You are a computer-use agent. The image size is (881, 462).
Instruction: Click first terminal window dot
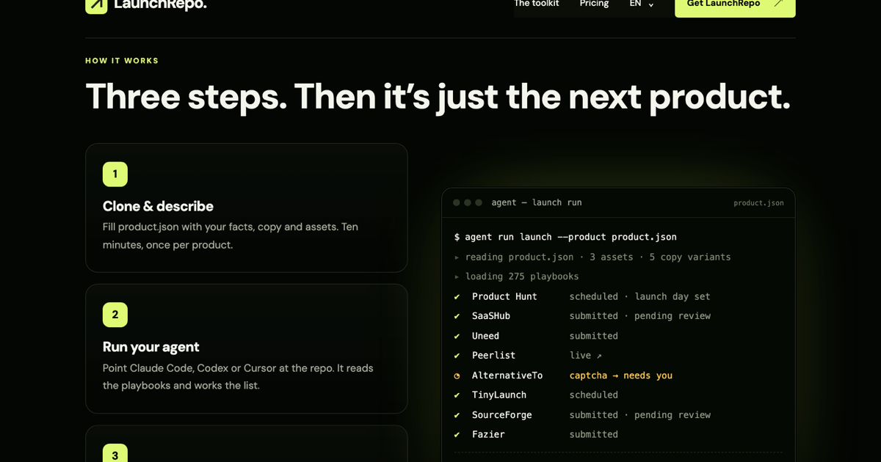point(457,202)
